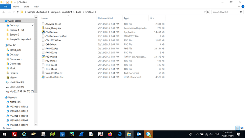Open the Home ribbon tab
This screenshot has height=138, width=245.
[x=16, y=6]
